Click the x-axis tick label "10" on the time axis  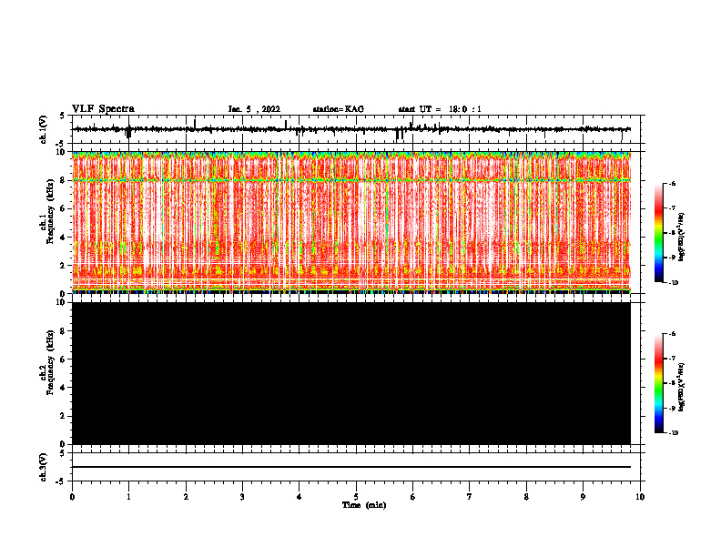[x=640, y=497]
